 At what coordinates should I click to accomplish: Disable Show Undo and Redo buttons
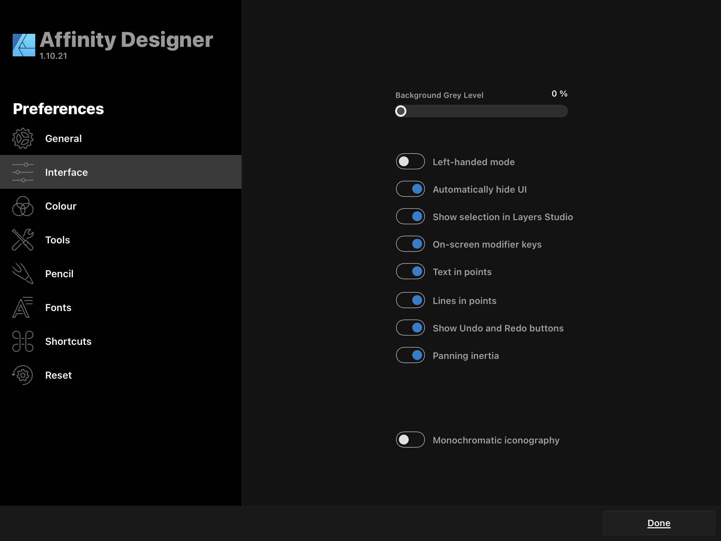[410, 328]
